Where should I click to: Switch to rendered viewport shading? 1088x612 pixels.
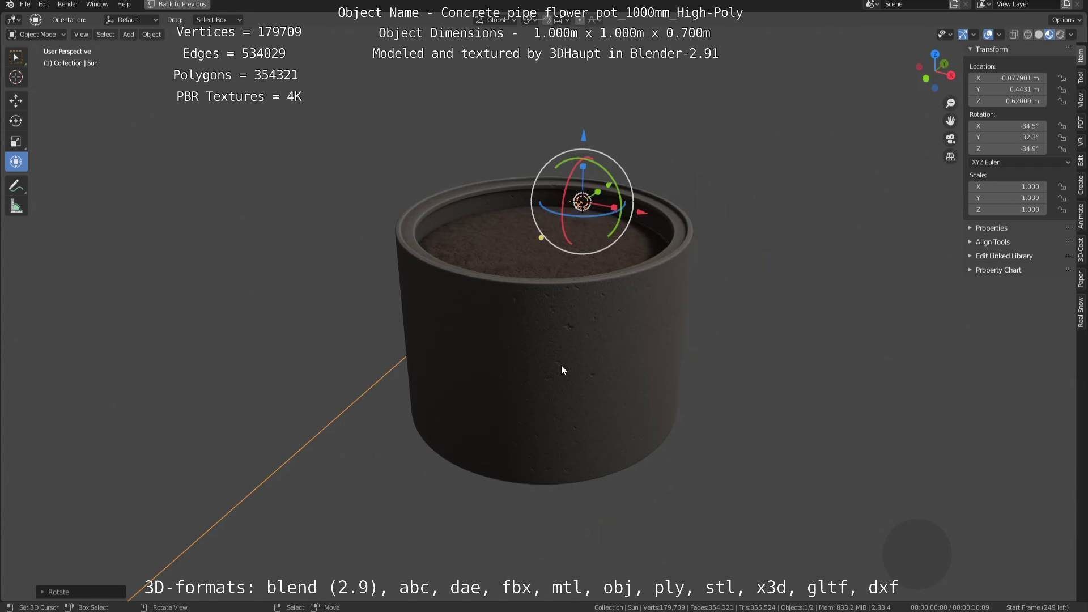click(1060, 35)
